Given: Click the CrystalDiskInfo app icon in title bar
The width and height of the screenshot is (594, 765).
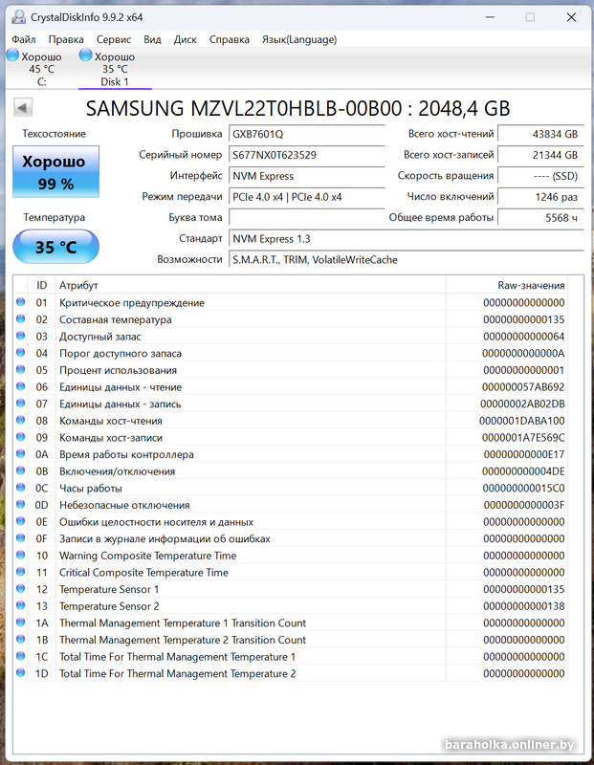Looking at the screenshot, I should tap(18, 16).
